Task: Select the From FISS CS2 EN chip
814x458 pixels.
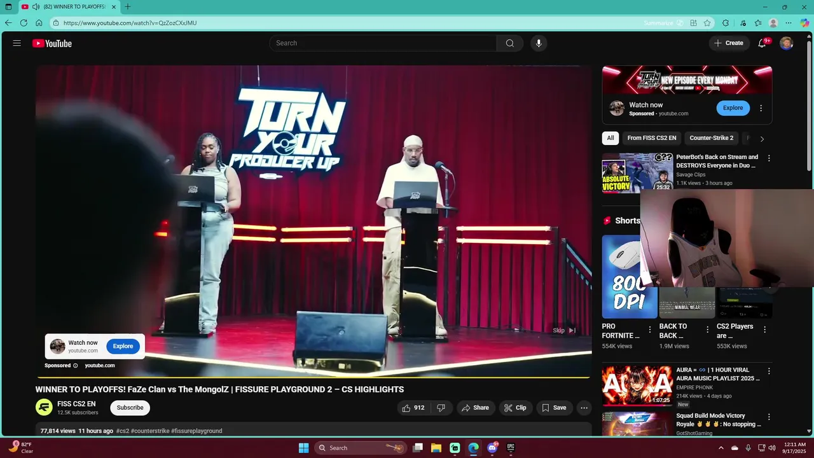Action: click(x=652, y=138)
